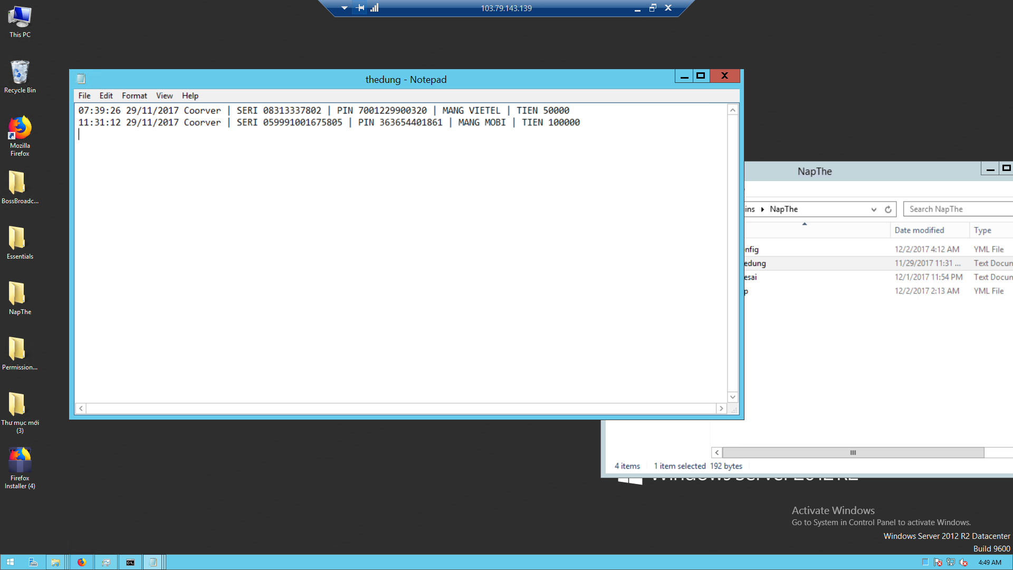Viewport: 1013px width, 570px height.
Task: Click the Explorer horizontal scrollbar thumb
Action: (853, 453)
